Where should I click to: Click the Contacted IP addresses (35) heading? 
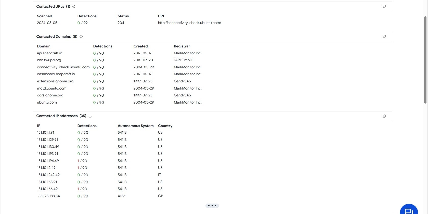click(61, 116)
